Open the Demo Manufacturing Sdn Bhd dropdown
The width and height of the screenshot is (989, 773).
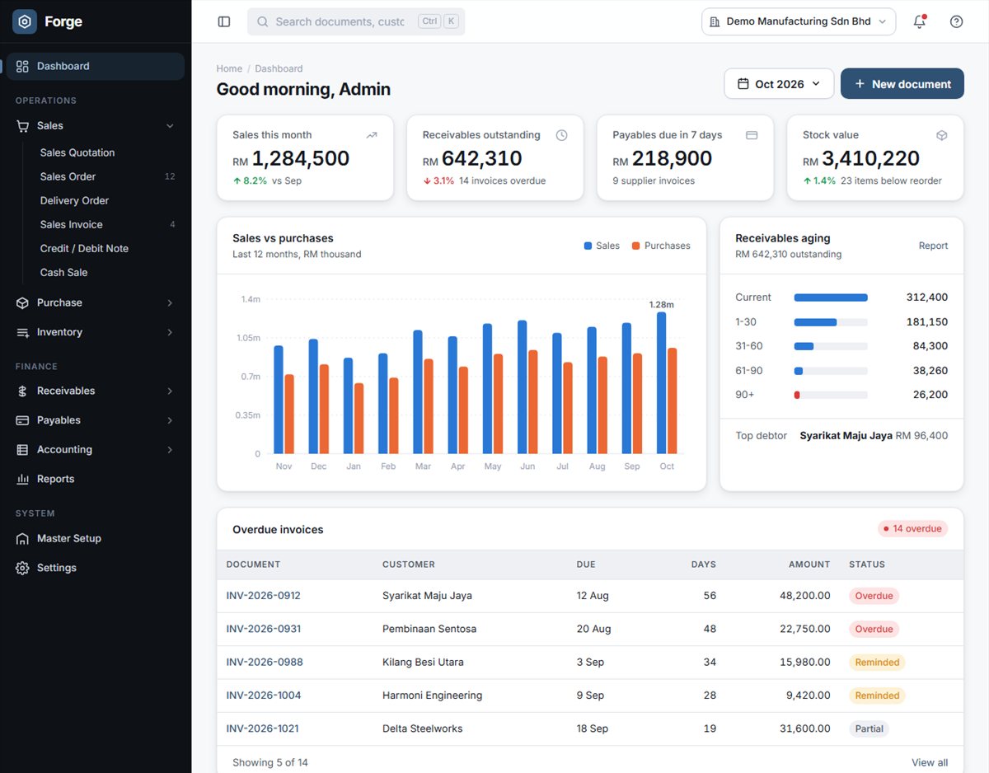click(799, 21)
